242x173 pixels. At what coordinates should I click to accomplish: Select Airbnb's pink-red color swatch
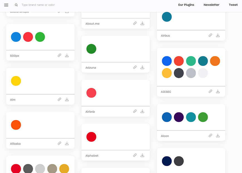pyautogui.click(x=91, y=93)
